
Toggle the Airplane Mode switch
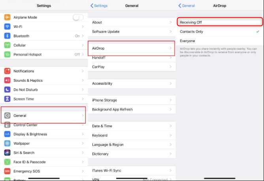click(x=78, y=17)
